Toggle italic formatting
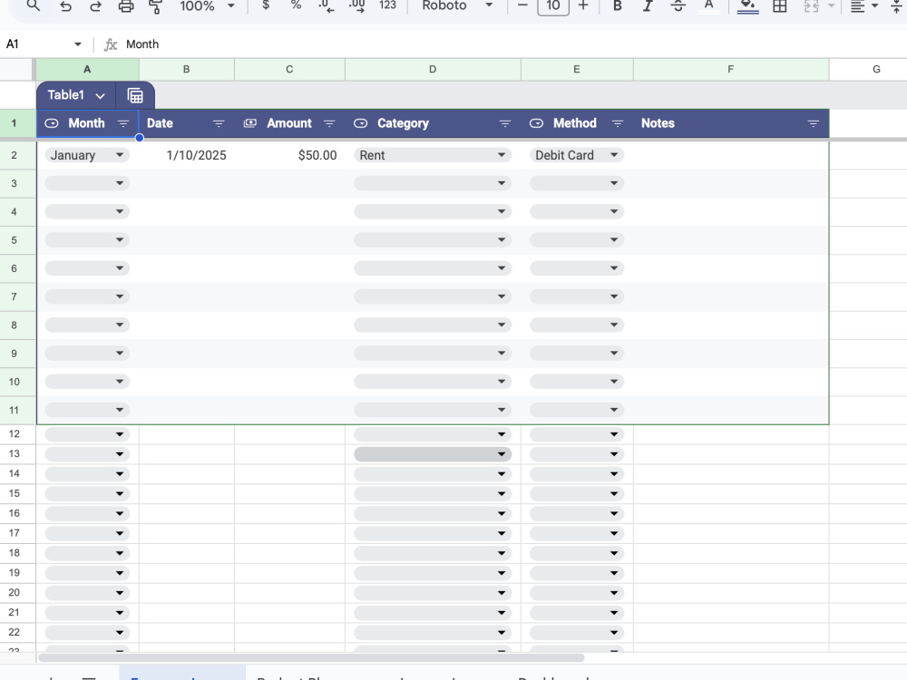This screenshot has width=907, height=680. tap(648, 5)
